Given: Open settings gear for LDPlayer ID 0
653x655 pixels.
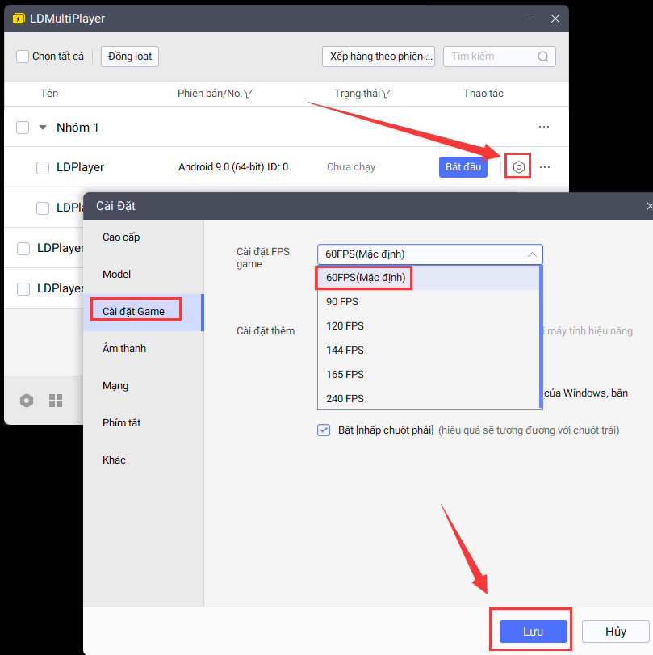Looking at the screenshot, I should click(x=518, y=167).
